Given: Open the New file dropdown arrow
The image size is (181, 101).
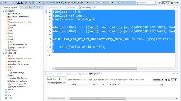Looking at the screenshot, I should click(x=5, y=3).
